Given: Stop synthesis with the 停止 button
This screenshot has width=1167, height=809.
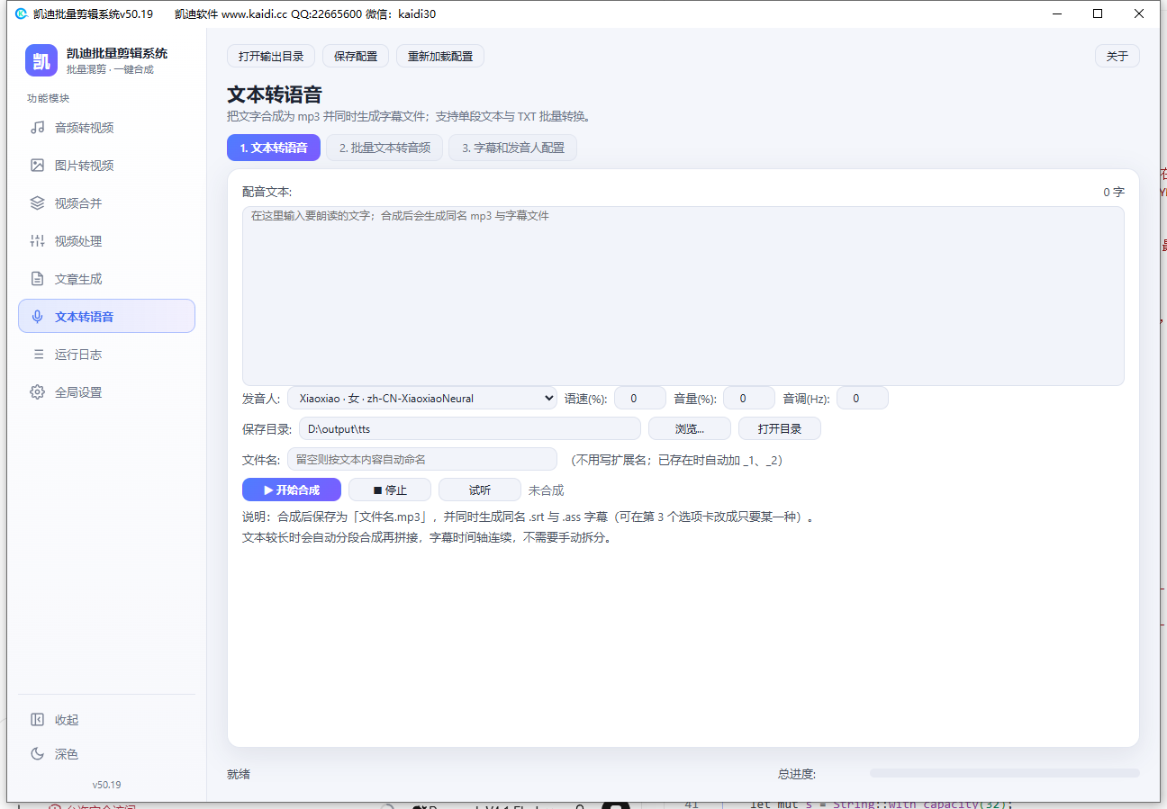Looking at the screenshot, I should 390,490.
